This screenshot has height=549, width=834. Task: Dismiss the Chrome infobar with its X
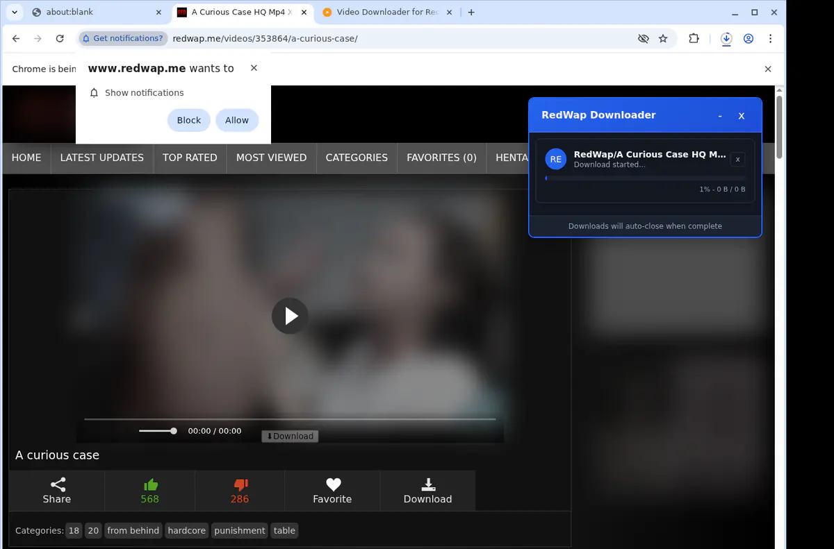(x=768, y=69)
